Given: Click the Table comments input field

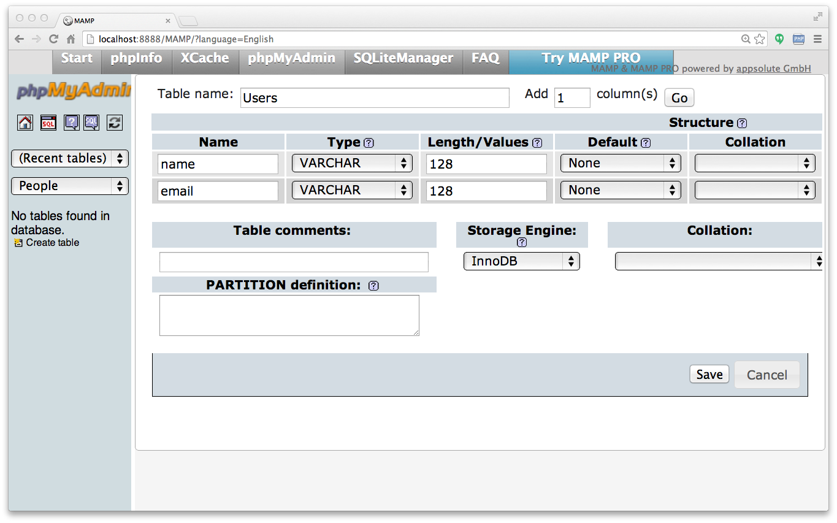Looking at the screenshot, I should point(294,262).
